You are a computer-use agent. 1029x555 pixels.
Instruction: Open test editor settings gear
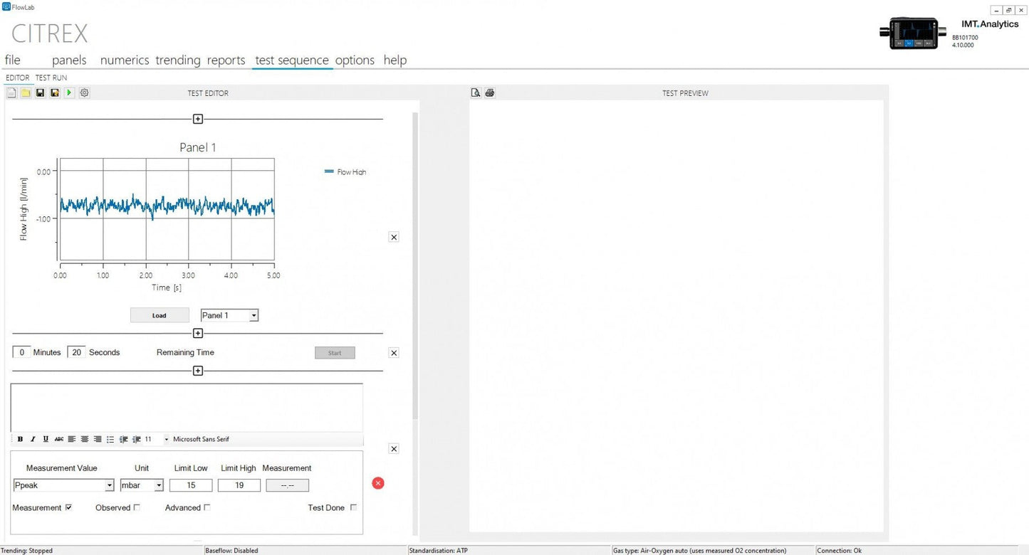(x=84, y=92)
